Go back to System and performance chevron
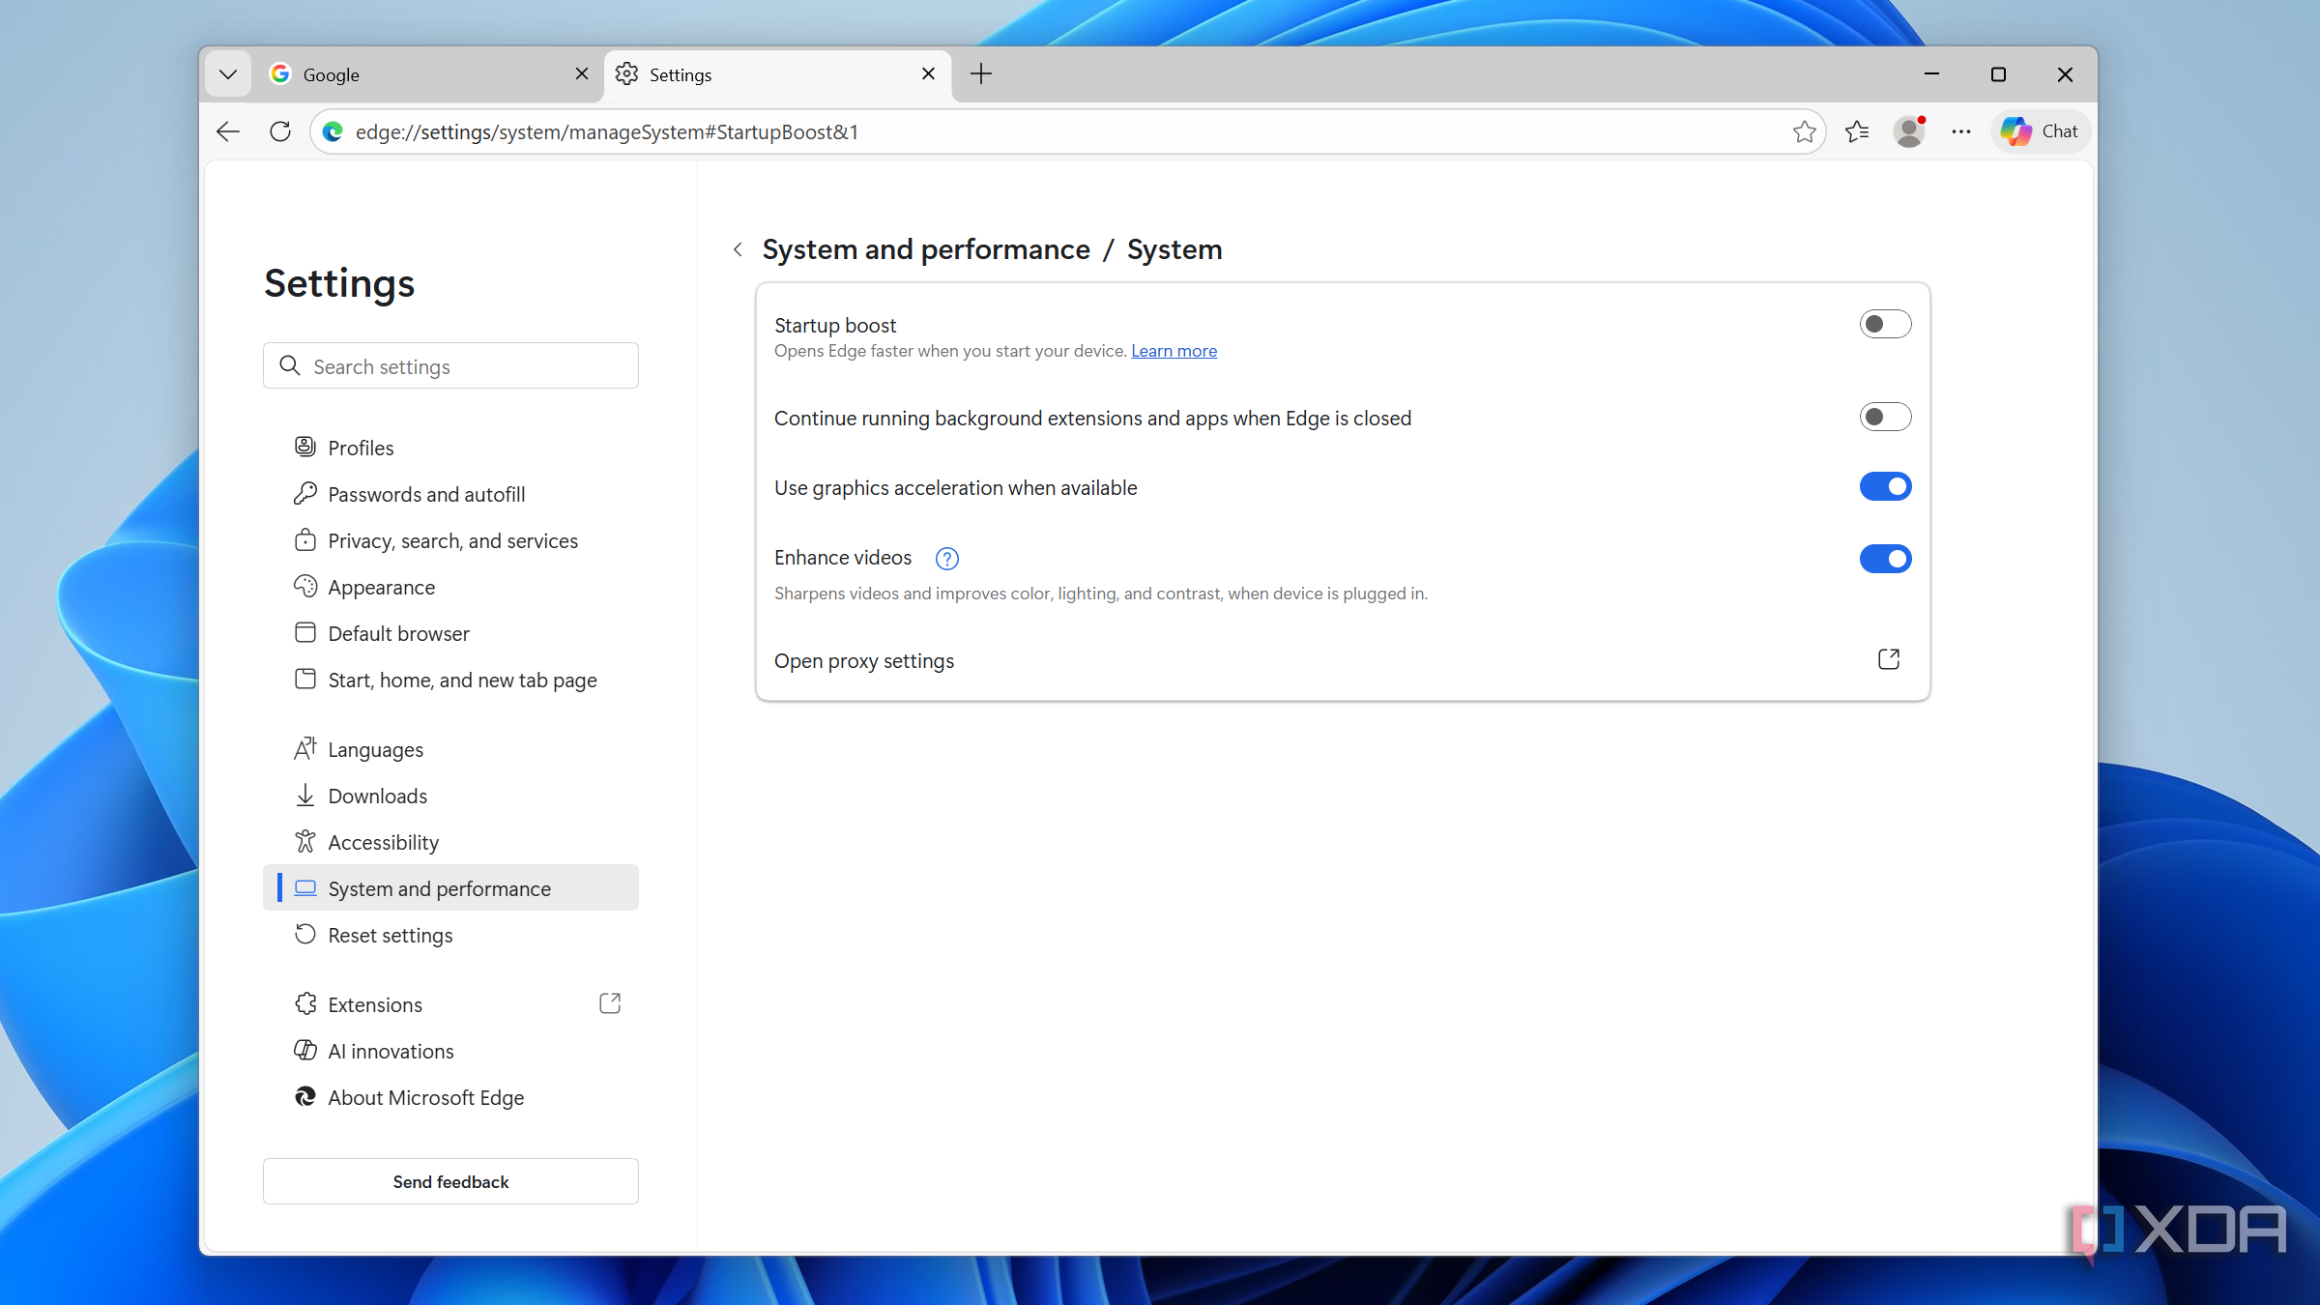 (738, 249)
